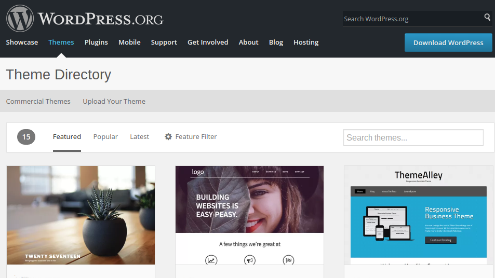Open the Blog link in navigation
495x278 pixels.
click(276, 42)
